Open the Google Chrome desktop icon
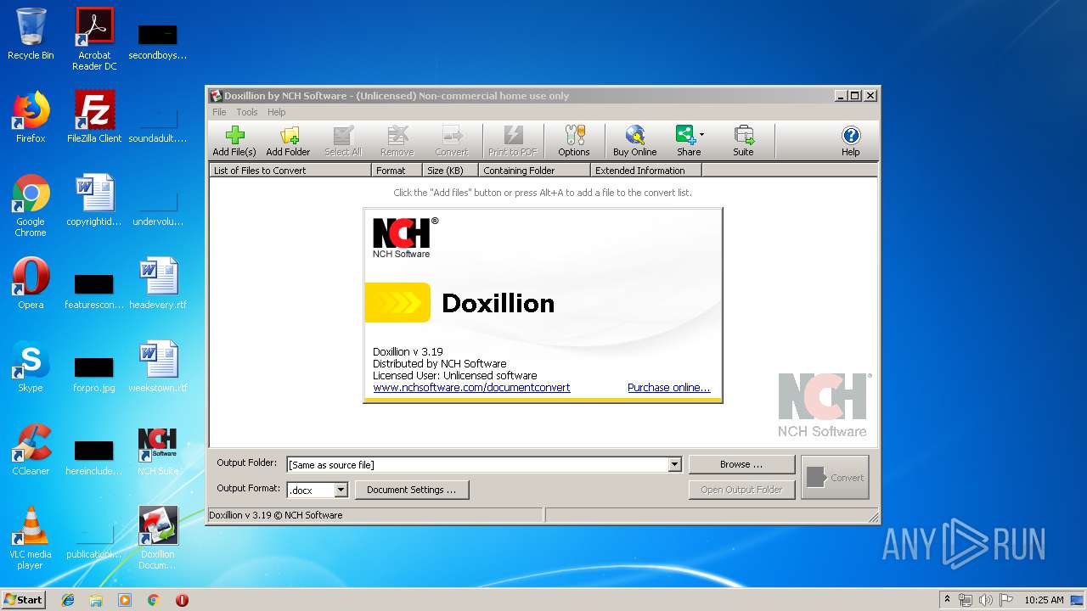Image resolution: width=1087 pixels, height=611 pixels. [31, 206]
